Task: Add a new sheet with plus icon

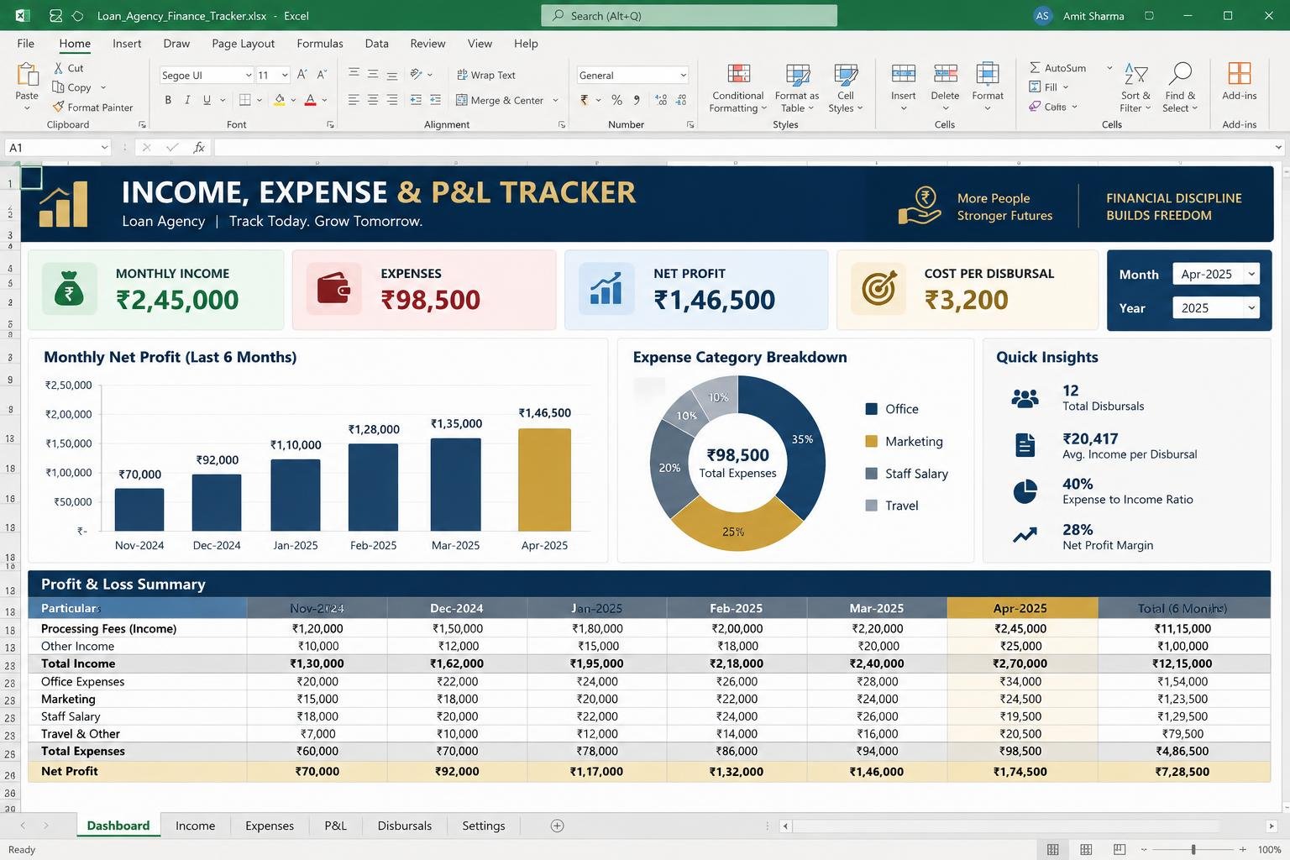Action: click(x=557, y=826)
